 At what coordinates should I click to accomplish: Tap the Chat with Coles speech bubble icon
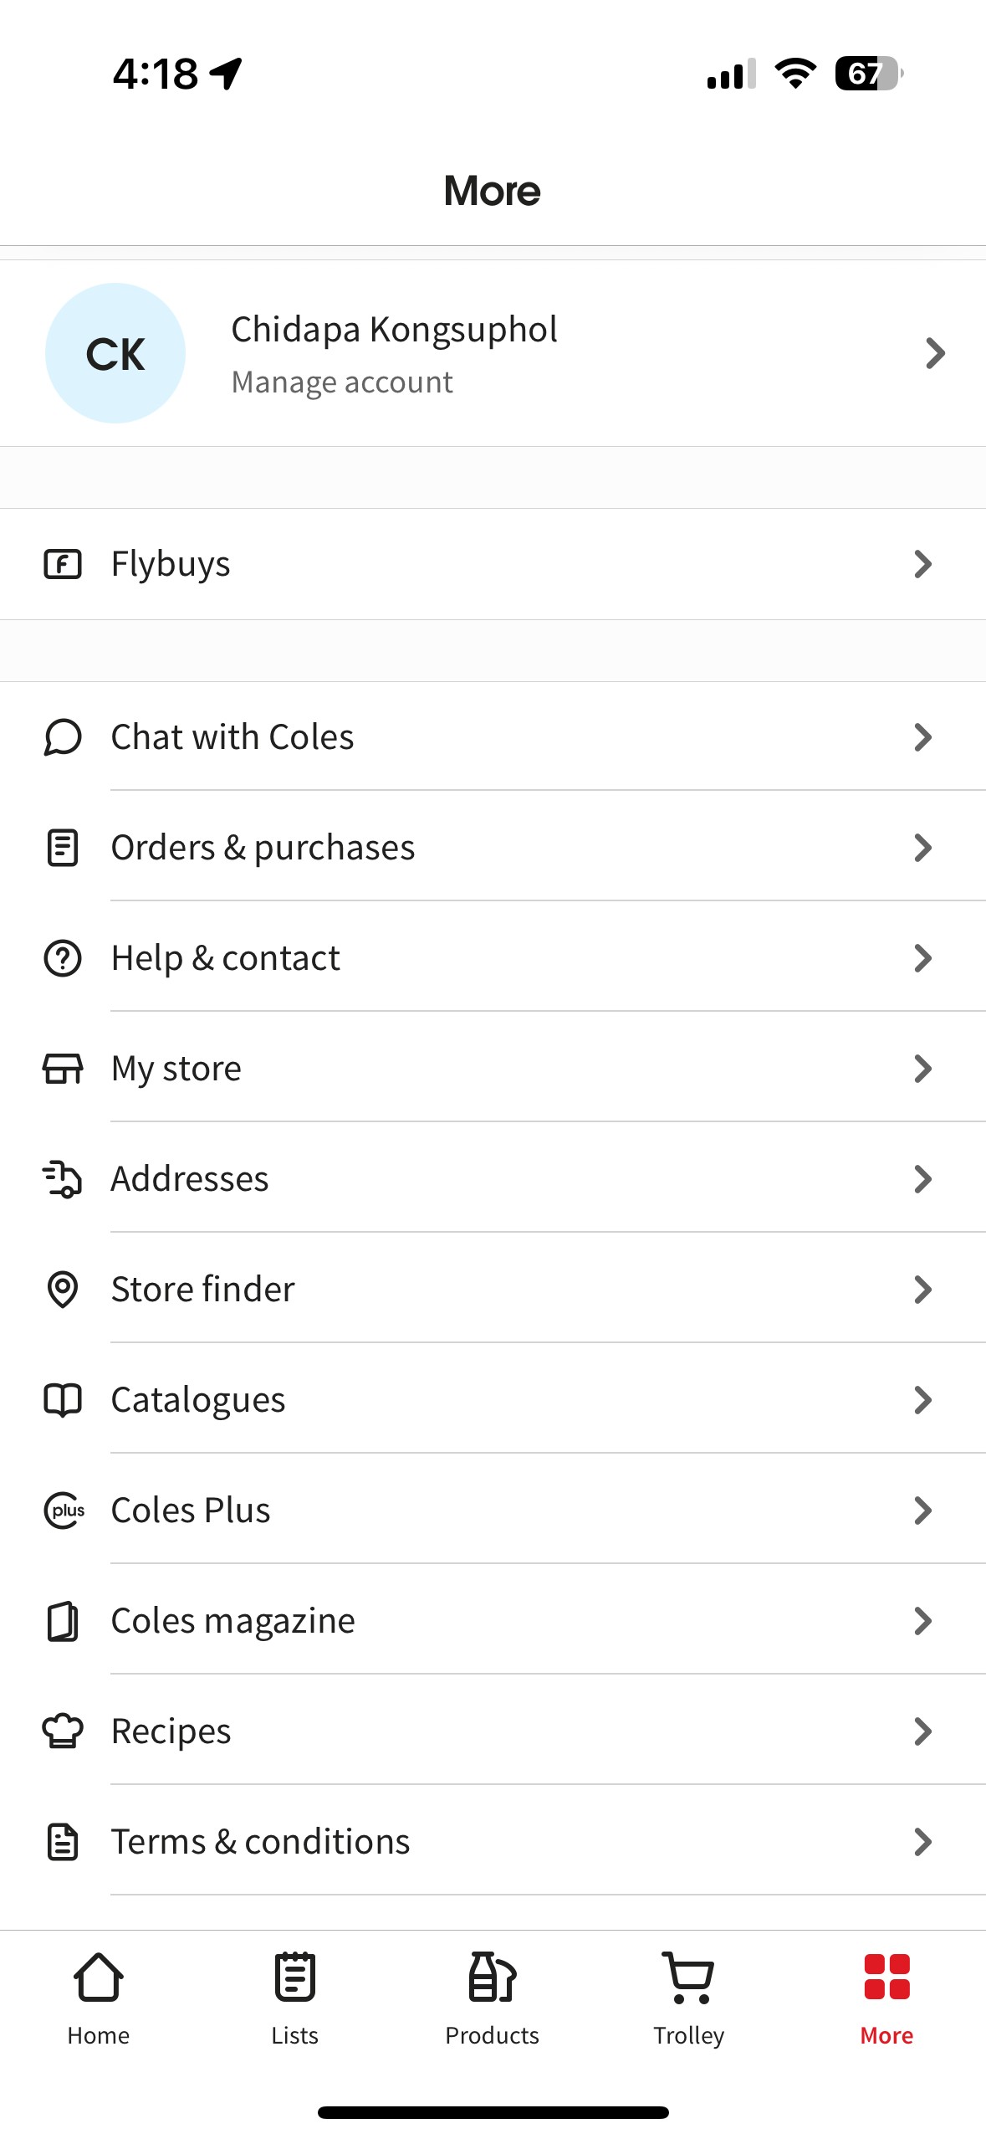pyautogui.click(x=63, y=737)
